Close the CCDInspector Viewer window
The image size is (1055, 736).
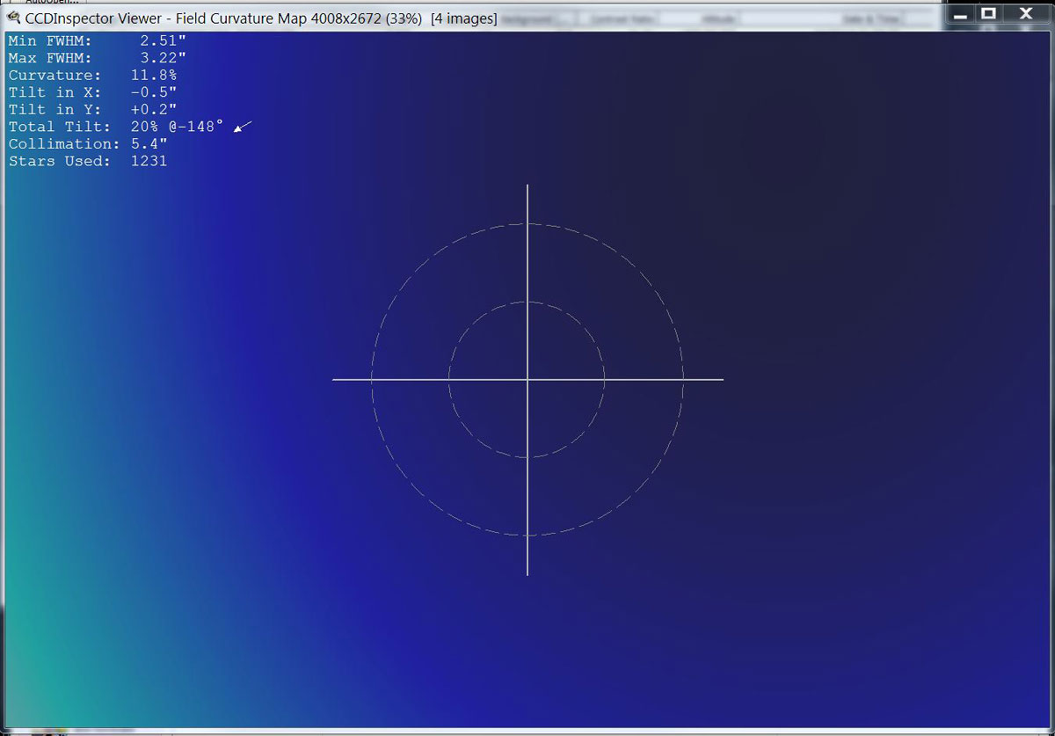1025,13
